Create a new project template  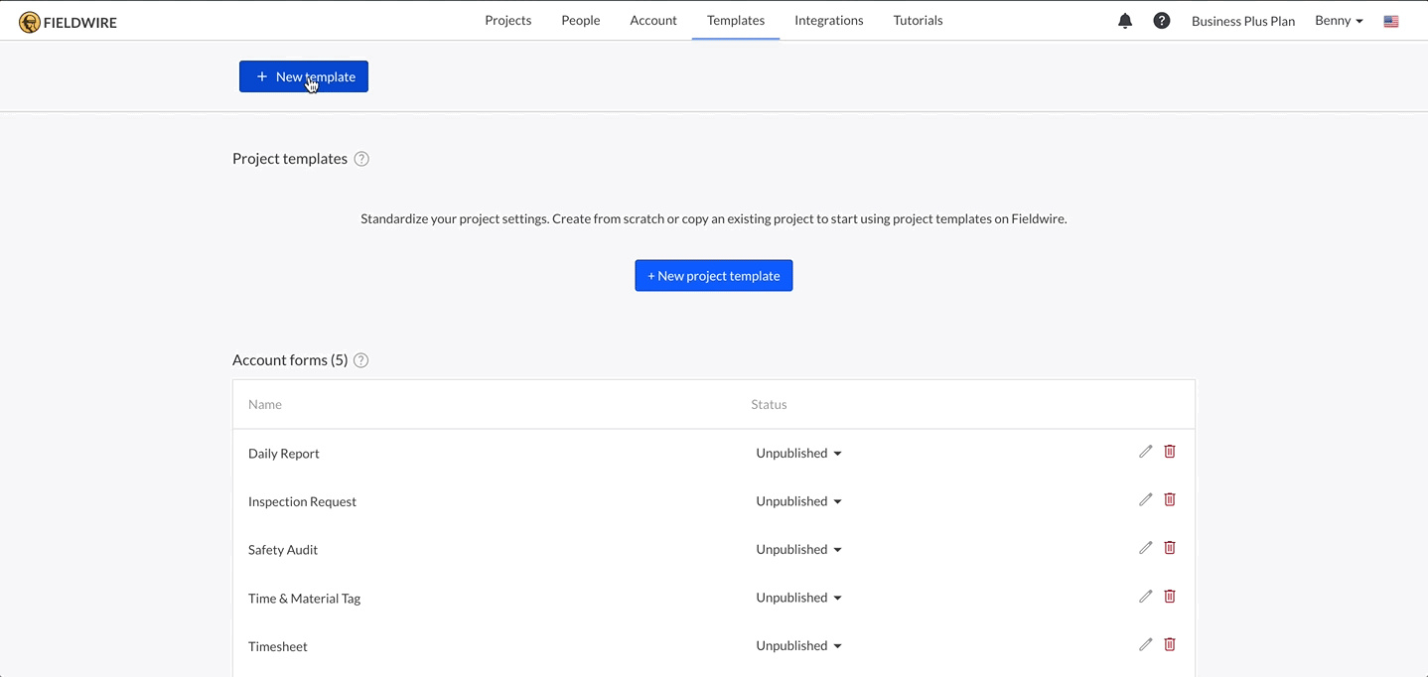pos(713,275)
